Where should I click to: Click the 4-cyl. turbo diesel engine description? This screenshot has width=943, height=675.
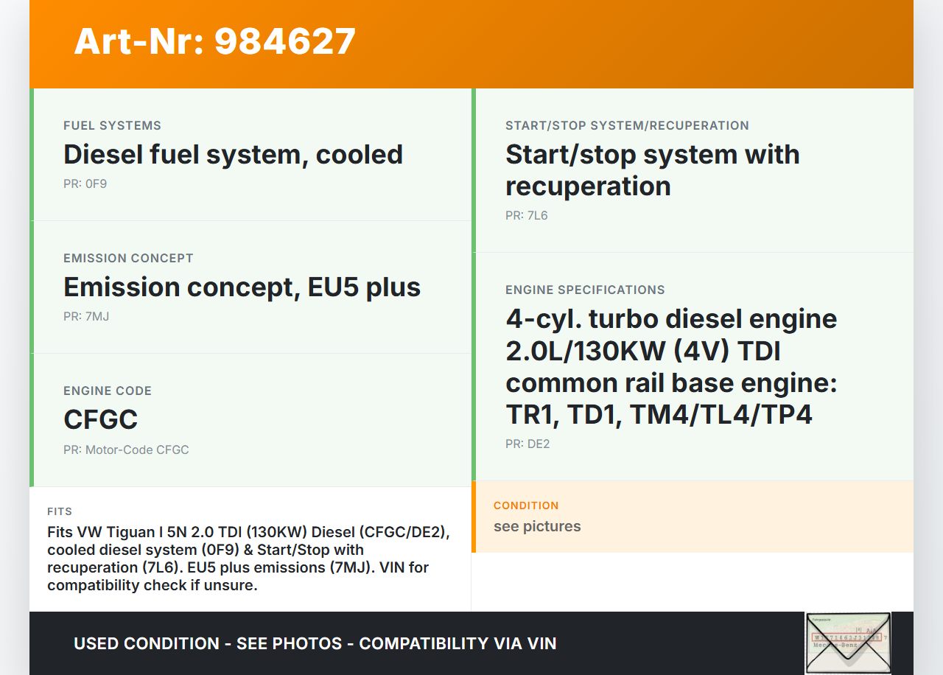[x=671, y=366]
